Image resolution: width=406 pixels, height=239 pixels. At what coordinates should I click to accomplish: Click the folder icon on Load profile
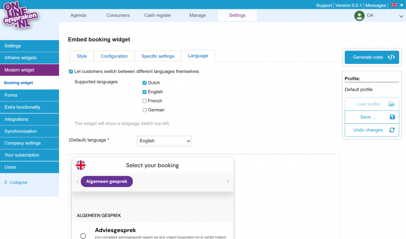pyautogui.click(x=392, y=104)
